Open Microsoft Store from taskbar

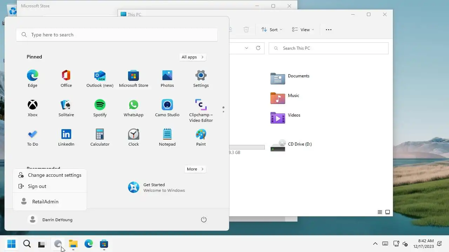tap(104, 244)
